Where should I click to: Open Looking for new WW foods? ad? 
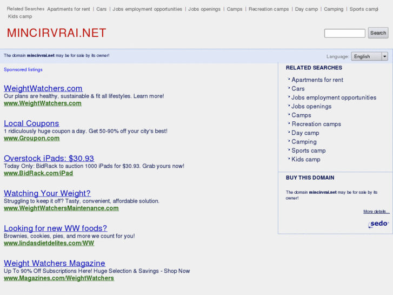click(55, 228)
